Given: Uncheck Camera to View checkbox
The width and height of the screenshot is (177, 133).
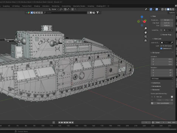Looking at the screenshot, I should point(161,48).
